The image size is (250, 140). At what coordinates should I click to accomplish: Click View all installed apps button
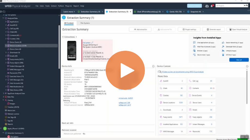coord(239,60)
